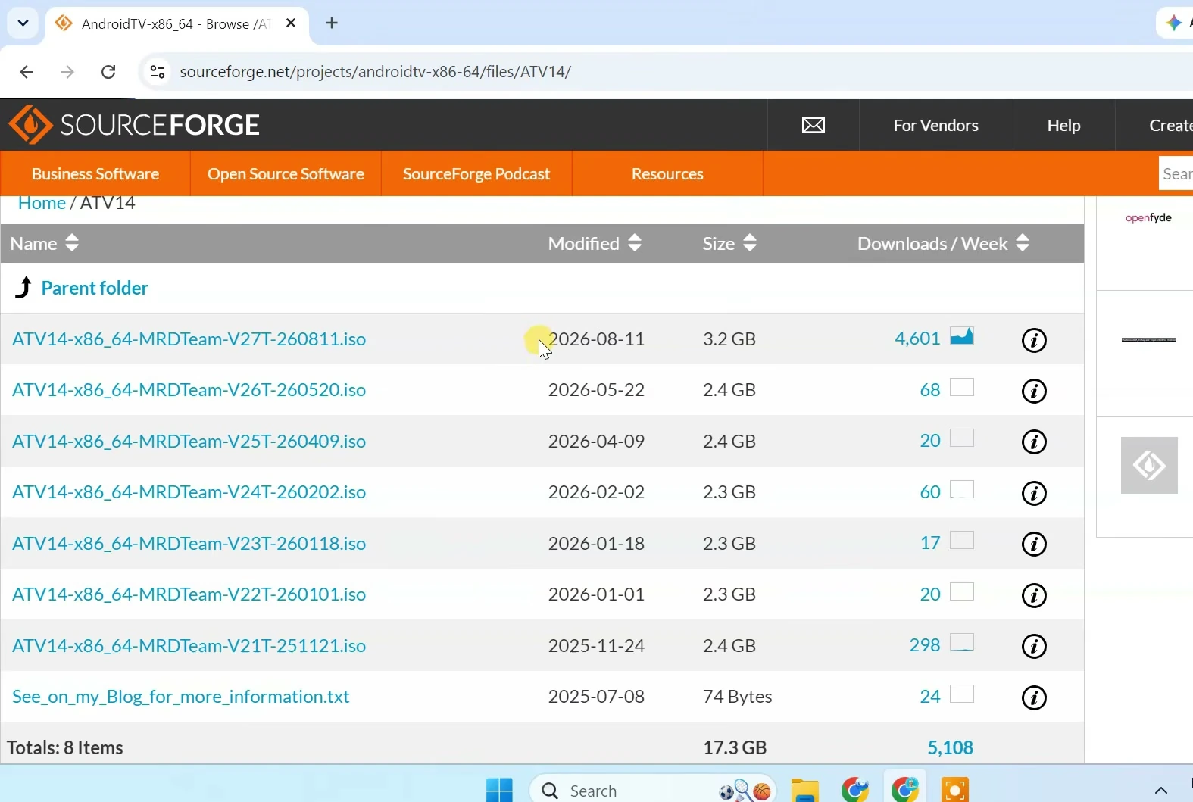This screenshot has width=1193, height=802.
Task: Sort file list by Modified date
Action: tap(595, 243)
